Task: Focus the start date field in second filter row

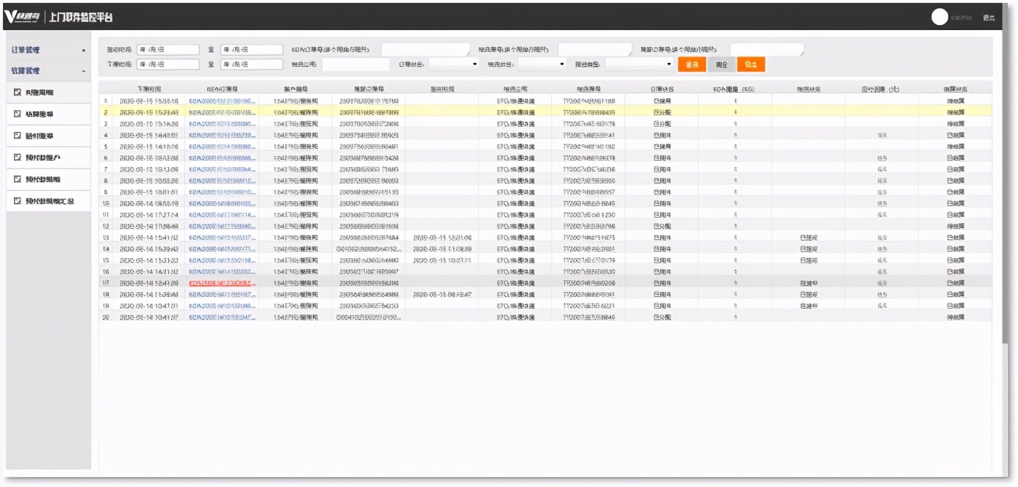Action: (x=168, y=65)
